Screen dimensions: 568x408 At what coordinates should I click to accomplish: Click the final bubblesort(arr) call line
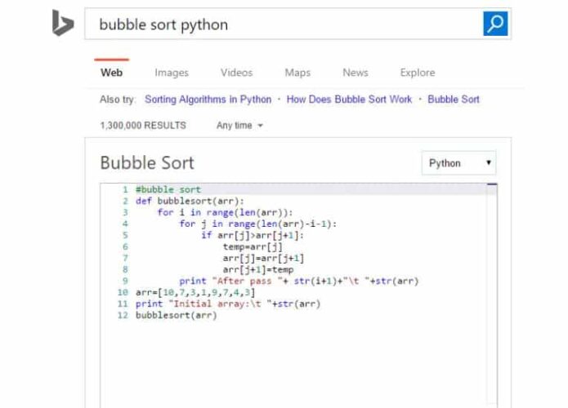pos(176,316)
